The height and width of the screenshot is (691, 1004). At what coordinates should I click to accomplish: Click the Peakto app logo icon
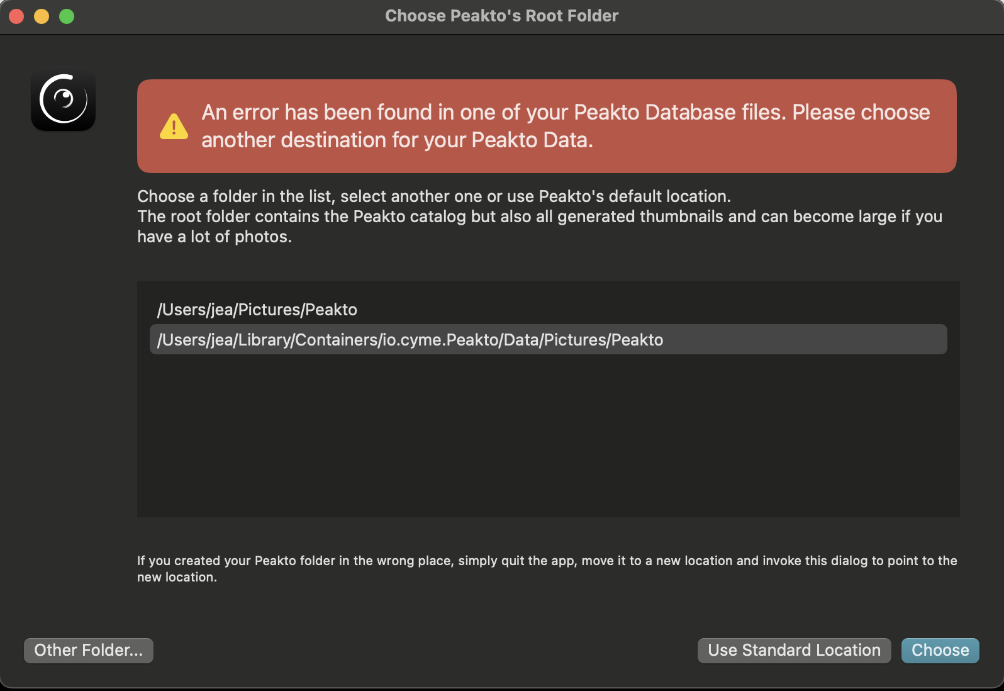[63, 99]
